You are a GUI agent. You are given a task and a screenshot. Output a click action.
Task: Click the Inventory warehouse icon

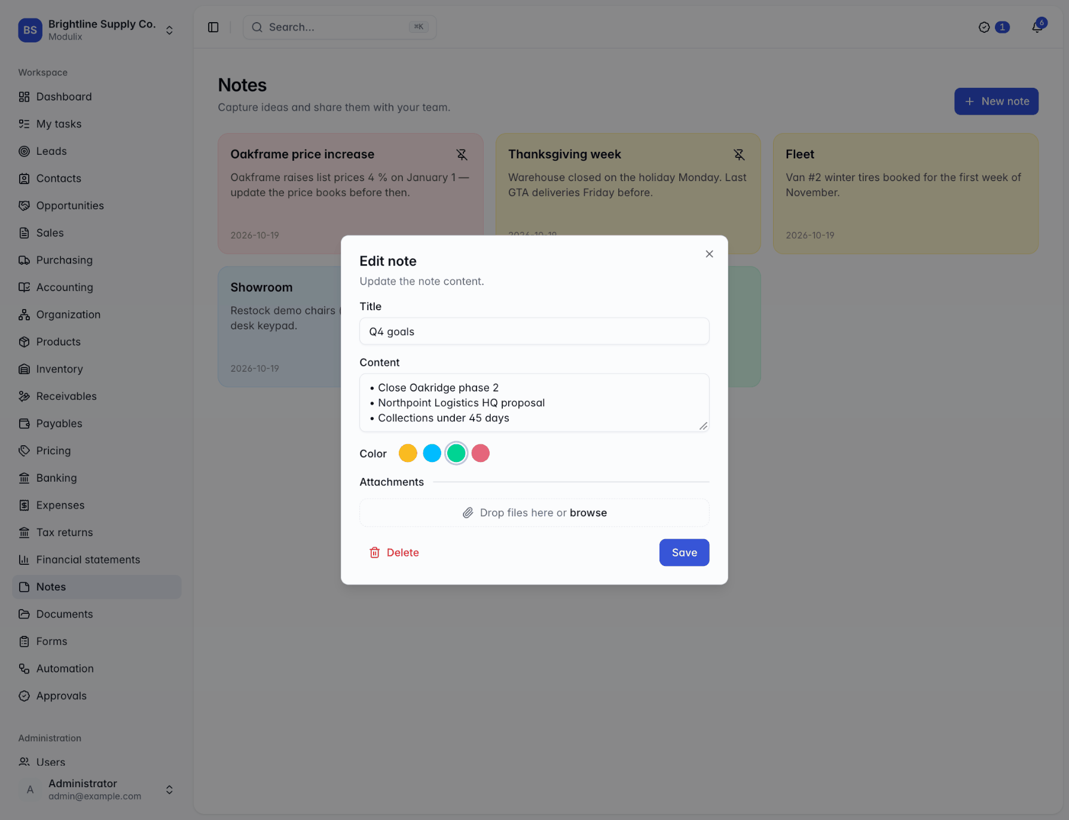(24, 369)
